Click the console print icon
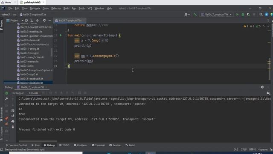Screen dimensions: 273x154 (13, 121)
